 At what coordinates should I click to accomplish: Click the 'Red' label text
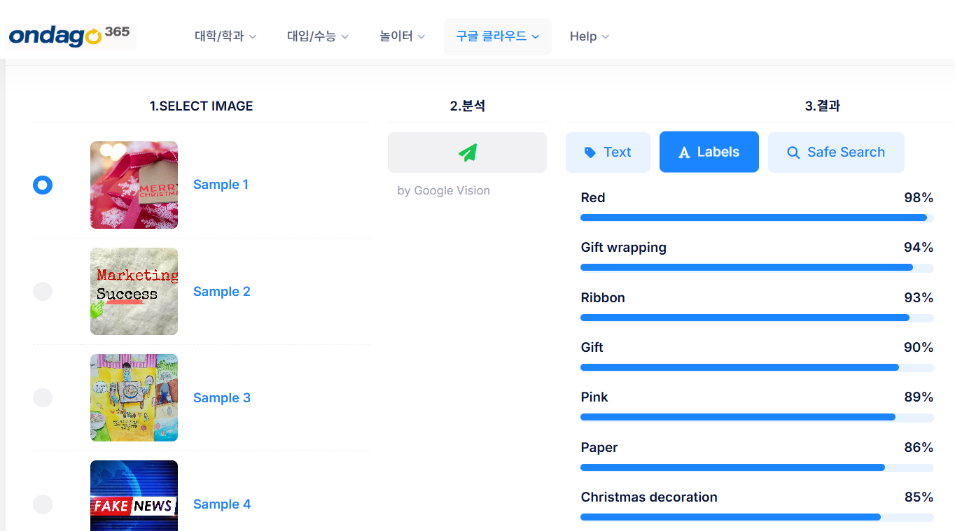click(x=592, y=198)
